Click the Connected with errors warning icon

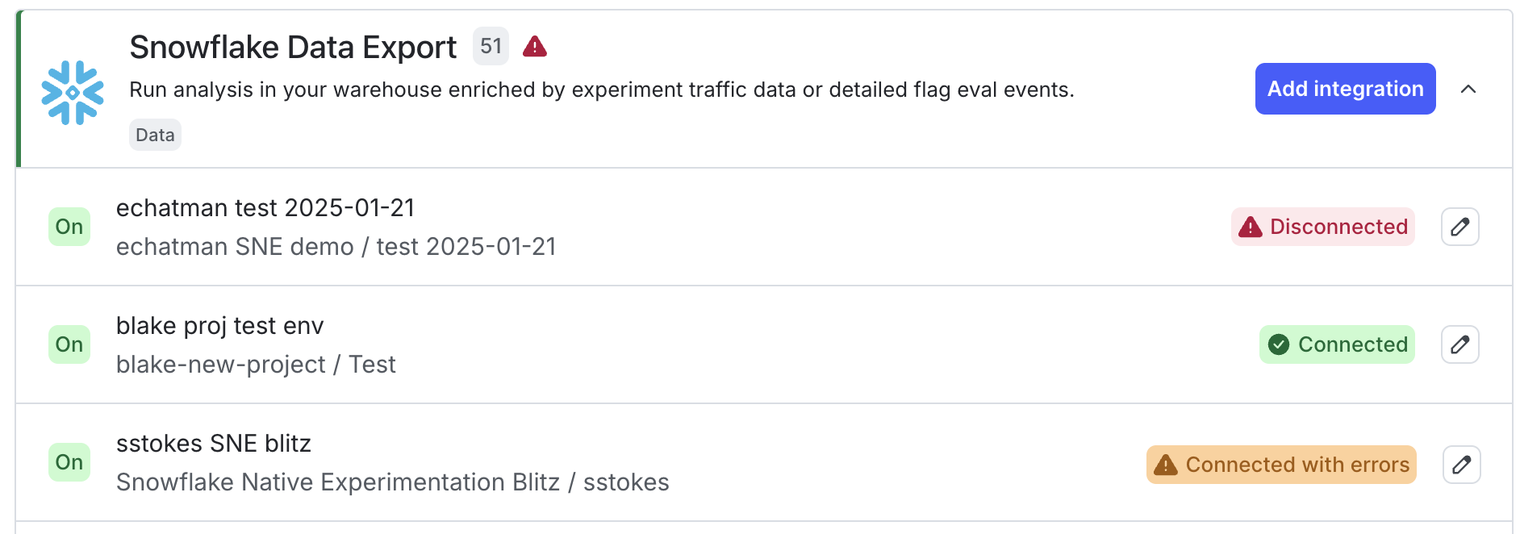[1165, 465]
